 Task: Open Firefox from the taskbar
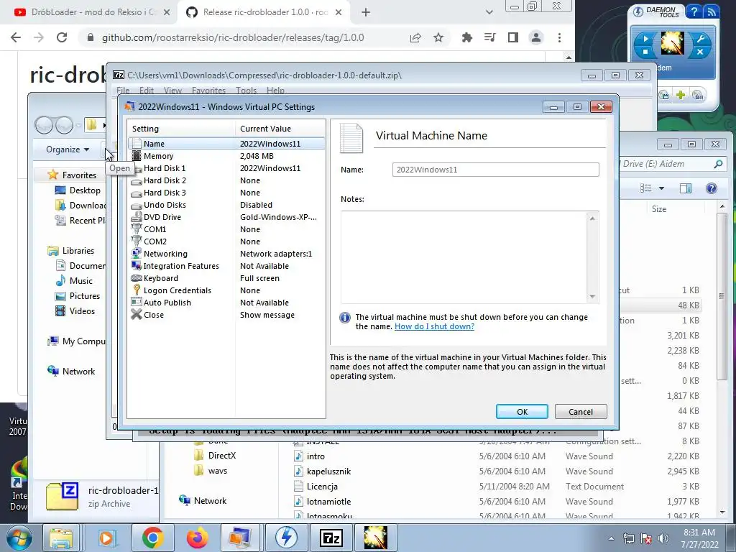[x=197, y=538]
